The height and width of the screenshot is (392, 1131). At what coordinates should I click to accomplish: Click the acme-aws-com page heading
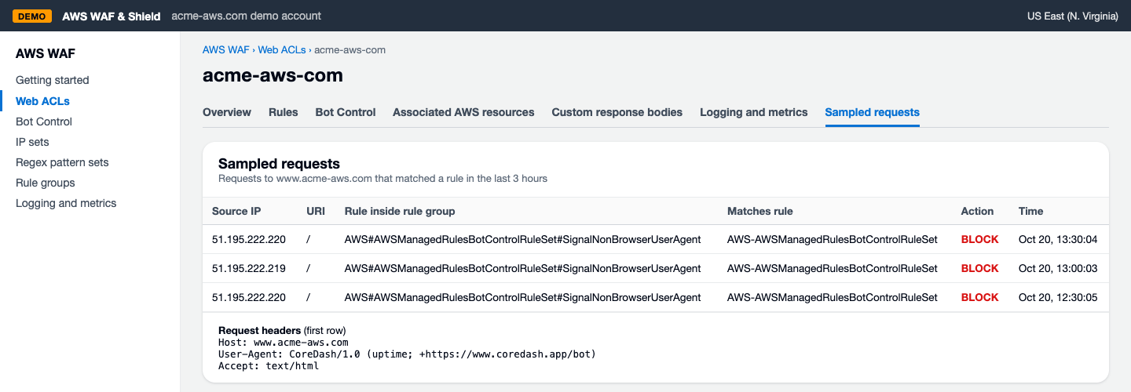click(x=273, y=75)
